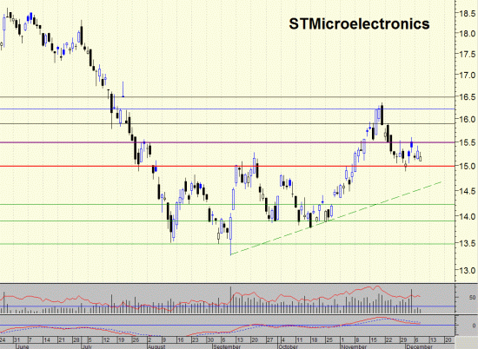The image size is (478, 349).
Task: Select the 18.0 price axis label
Action: pyautogui.click(x=468, y=34)
